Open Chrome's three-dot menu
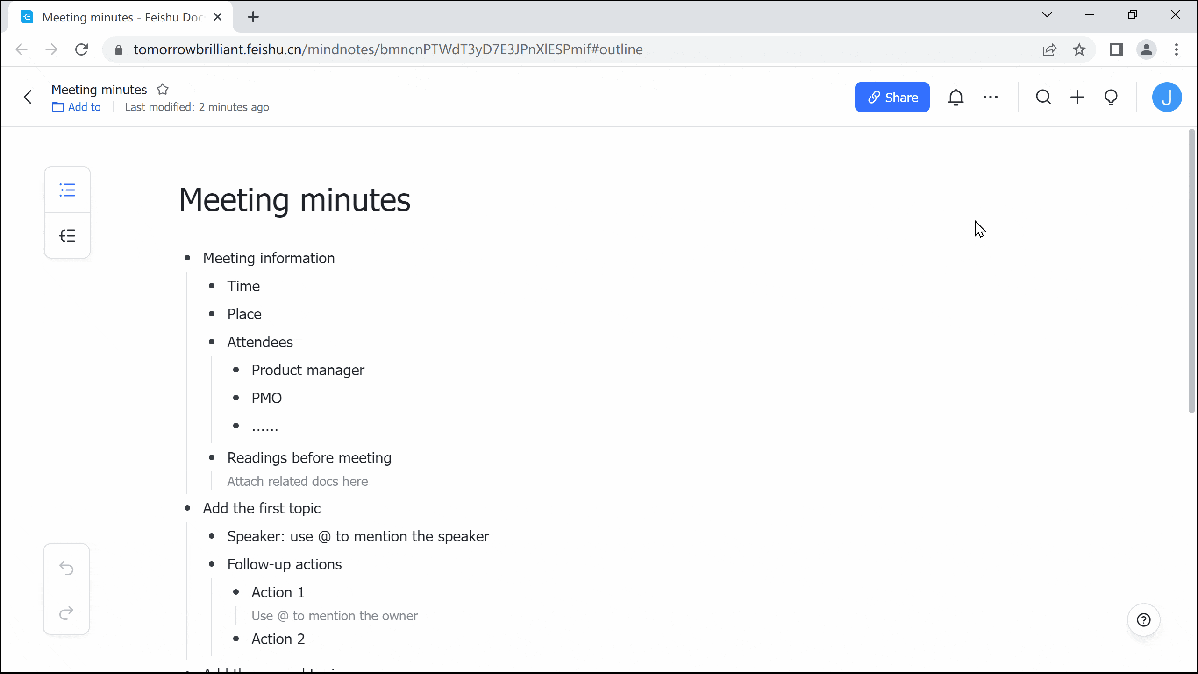This screenshot has height=674, width=1198. 1177,49
